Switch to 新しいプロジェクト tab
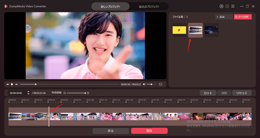 point(110,6)
